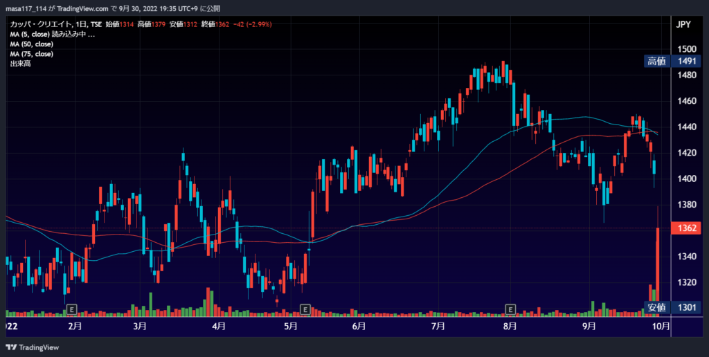This screenshot has height=357, width=709.
Task: Click the 1380 price axis value
Action: [x=688, y=205]
